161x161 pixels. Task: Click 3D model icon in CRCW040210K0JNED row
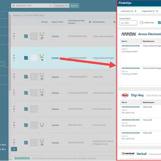[x=41, y=60]
